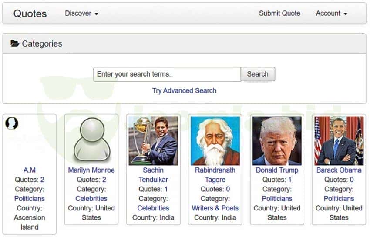Screen dimensions: 370x240
Task: Click Barack Obama's photo
Action: [339, 140]
